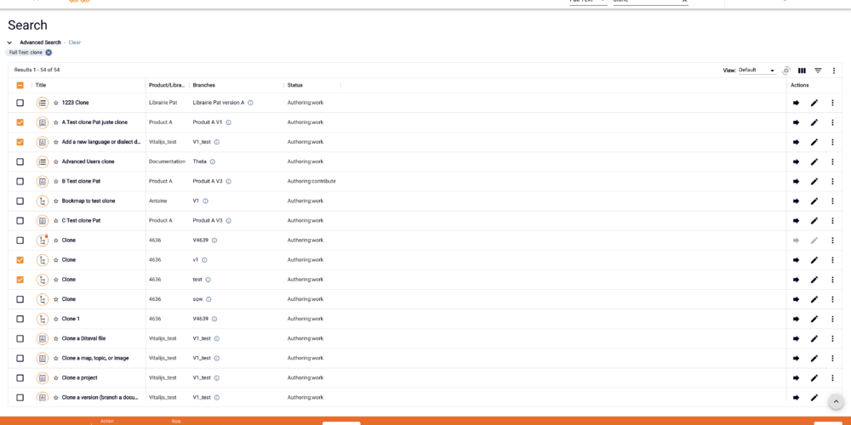851x425 pixels.
Task: Check the Advanced Users clone checkbox
Action: click(x=20, y=161)
